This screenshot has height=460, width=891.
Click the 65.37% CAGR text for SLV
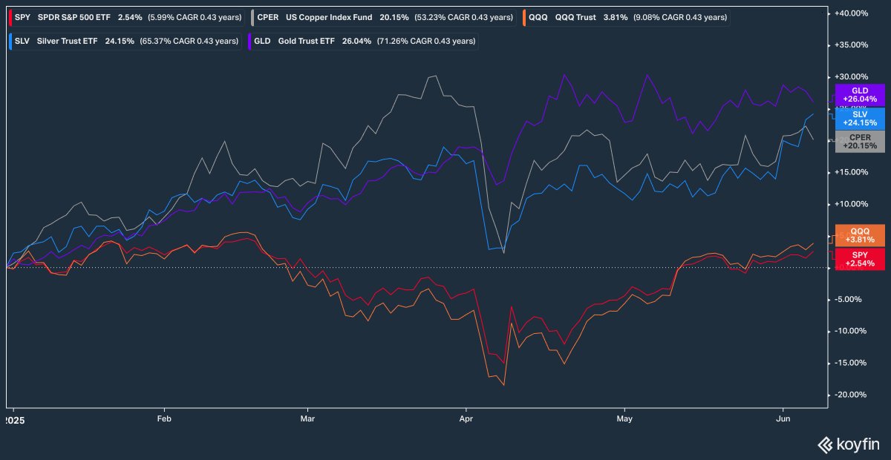189,41
